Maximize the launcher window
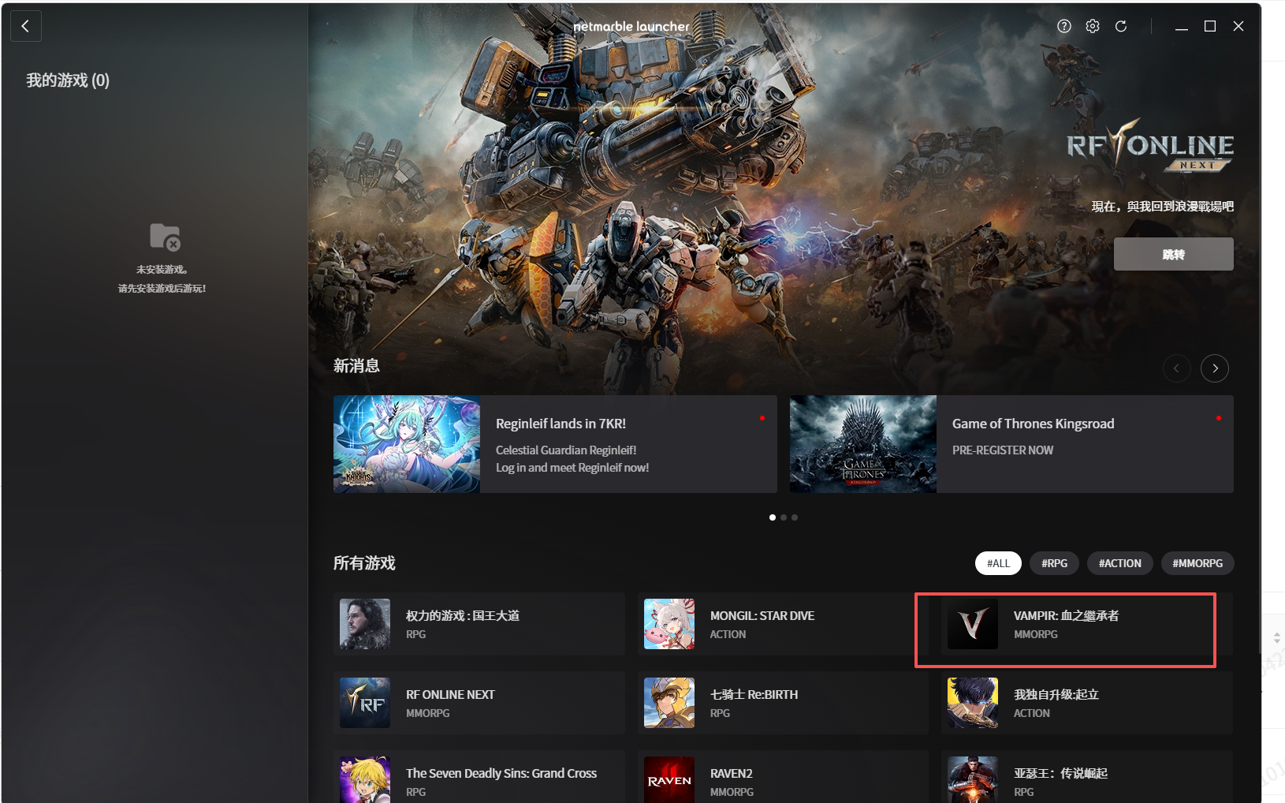The width and height of the screenshot is (1285, 803). coord(1210,26)
